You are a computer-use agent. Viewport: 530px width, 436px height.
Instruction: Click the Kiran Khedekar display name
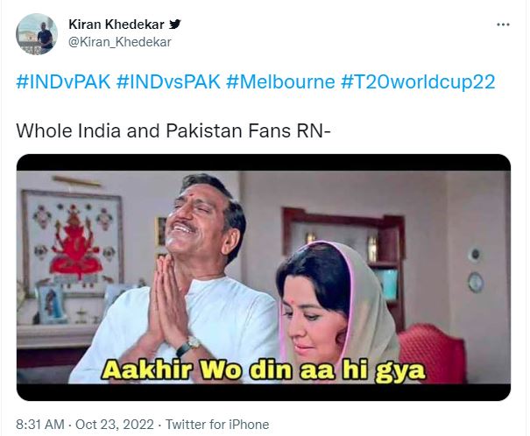click(117, 25)
